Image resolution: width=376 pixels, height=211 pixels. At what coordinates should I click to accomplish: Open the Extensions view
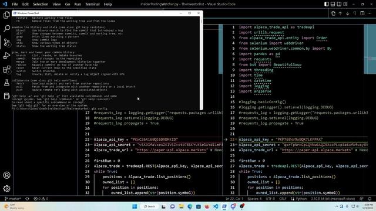[6, 69]
